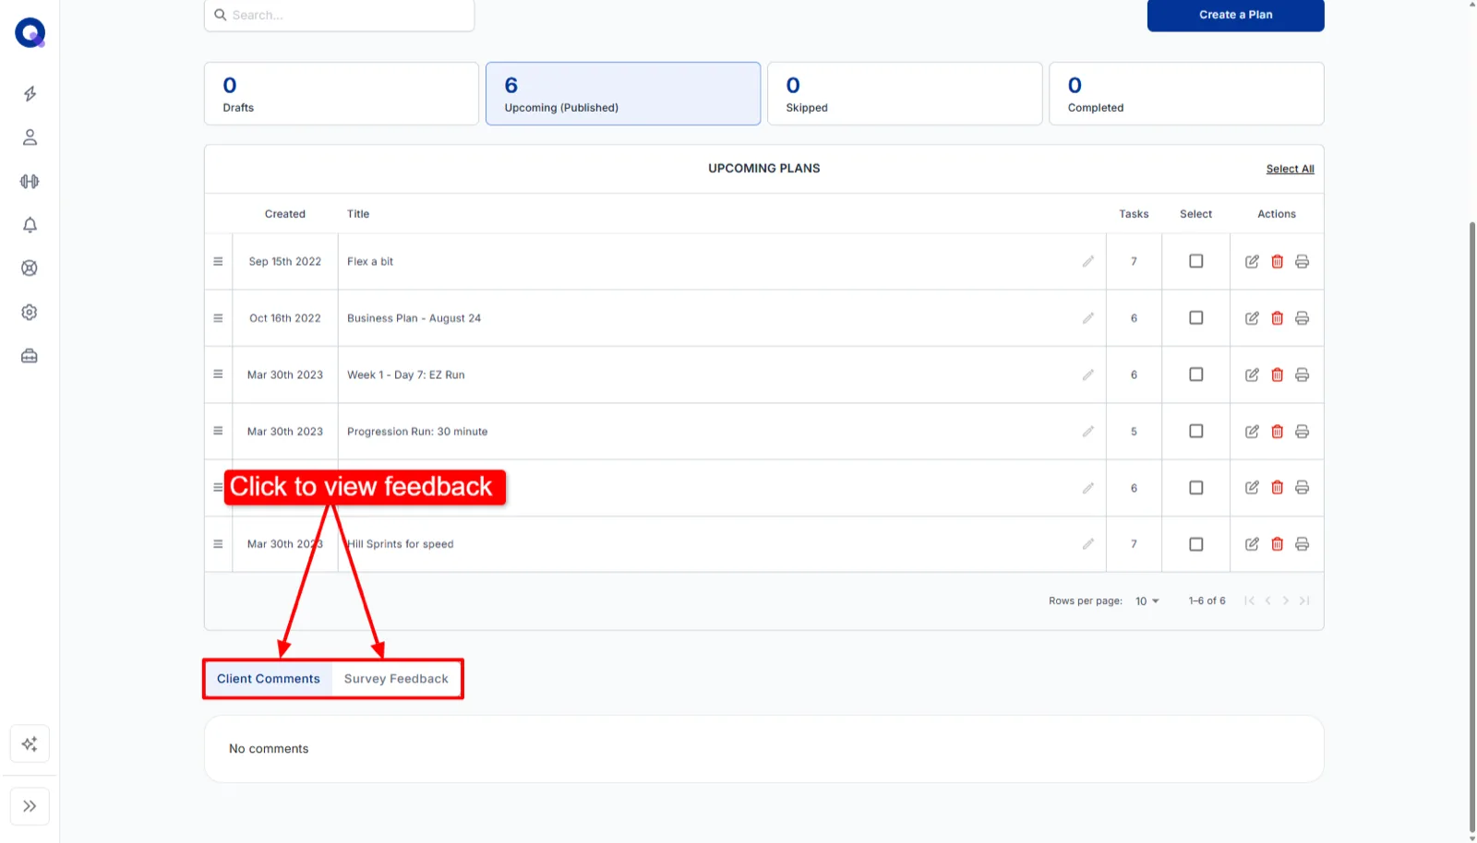1477x843 pixels.
Task: Open the lightning bolt sidebar icon
Action: coord(30,94)
